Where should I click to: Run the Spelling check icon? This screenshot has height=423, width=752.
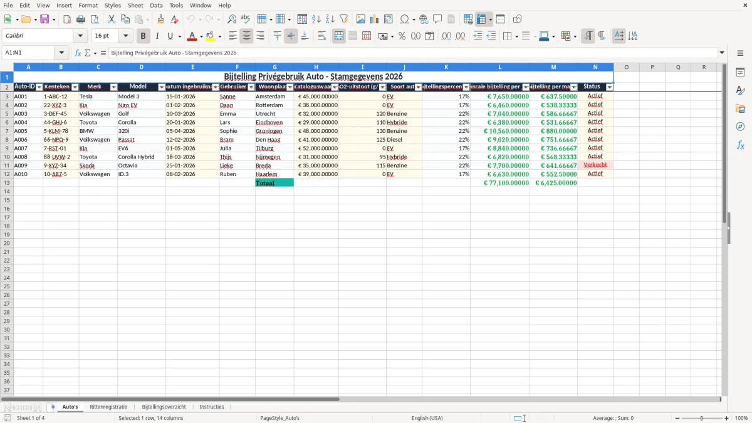(246, 19)
